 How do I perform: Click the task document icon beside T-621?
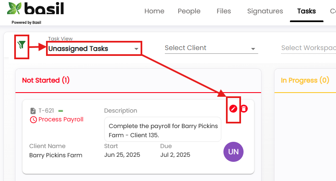click(33, 111)
